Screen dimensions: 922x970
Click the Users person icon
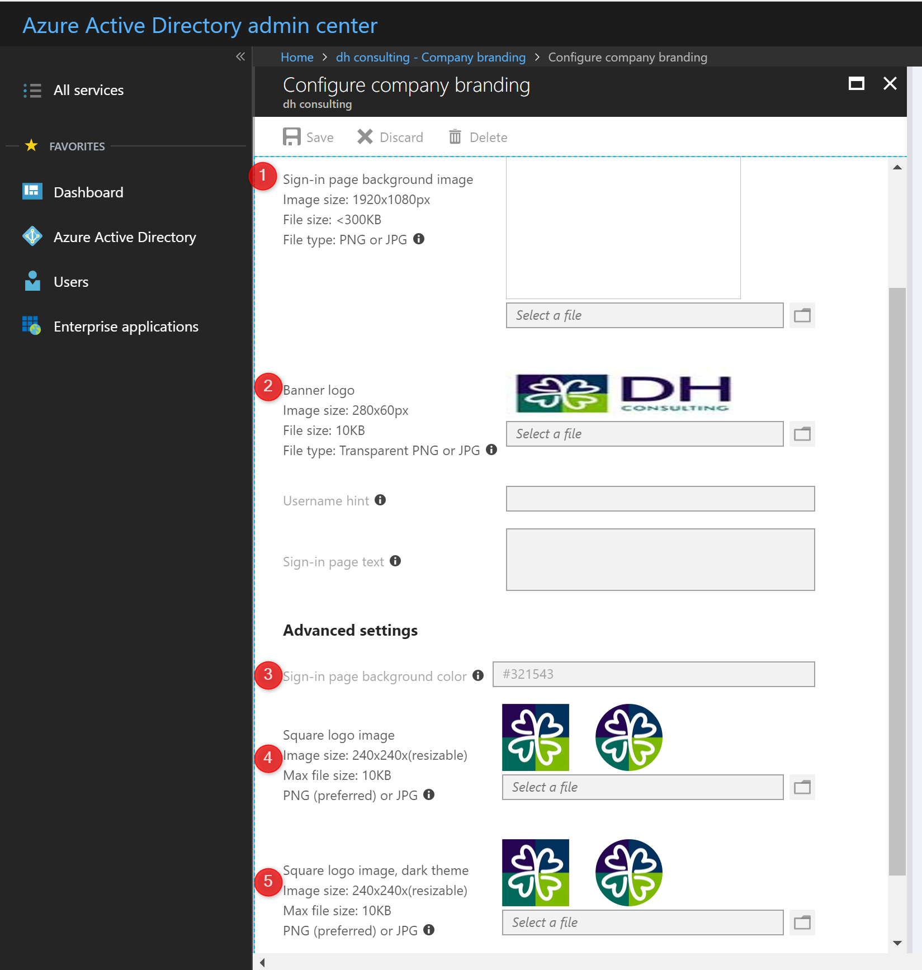pyautogui.click(x=32, y=281)
